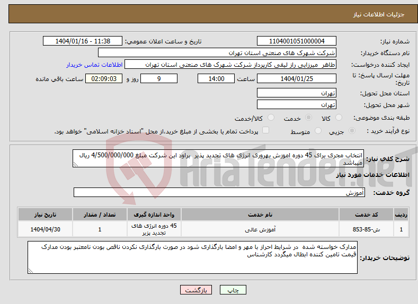The height and width of the screenshot is (304, 418).
Task: Click column header تعداد / مقدار
Action: 100,214
